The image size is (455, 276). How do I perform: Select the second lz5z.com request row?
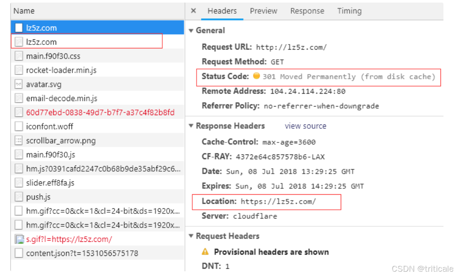tap(98, 42)
